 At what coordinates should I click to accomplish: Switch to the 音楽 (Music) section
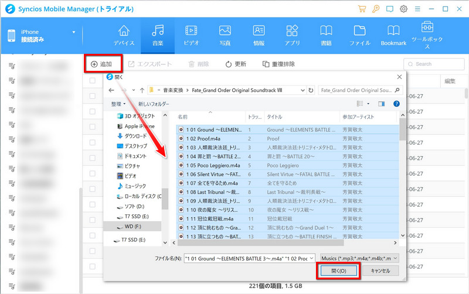[x=158, y=36]
